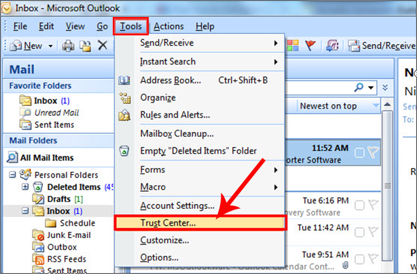Click the Mail Folders header
The image size is (417, 274).
tap(58, 140)
